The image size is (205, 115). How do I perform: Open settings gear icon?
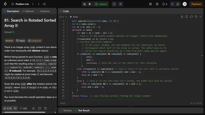point(157,4)
